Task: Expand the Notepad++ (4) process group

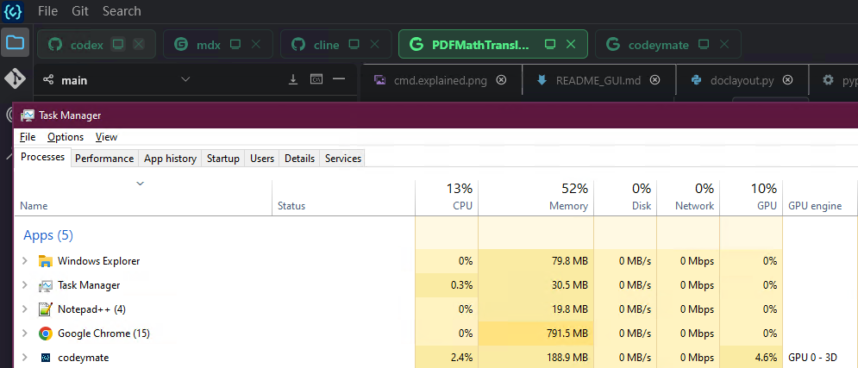Action: tap(24, 309)
